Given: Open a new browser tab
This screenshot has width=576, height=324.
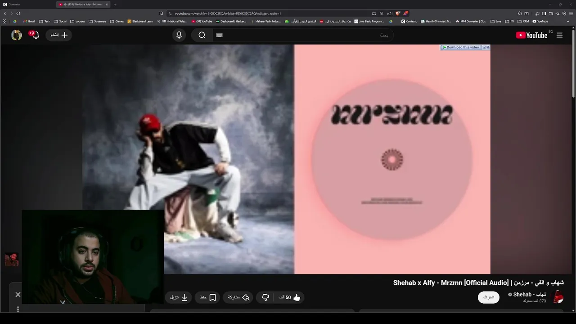Looking at the screenshot, I should pyautogui.click(x=115, y=4).
